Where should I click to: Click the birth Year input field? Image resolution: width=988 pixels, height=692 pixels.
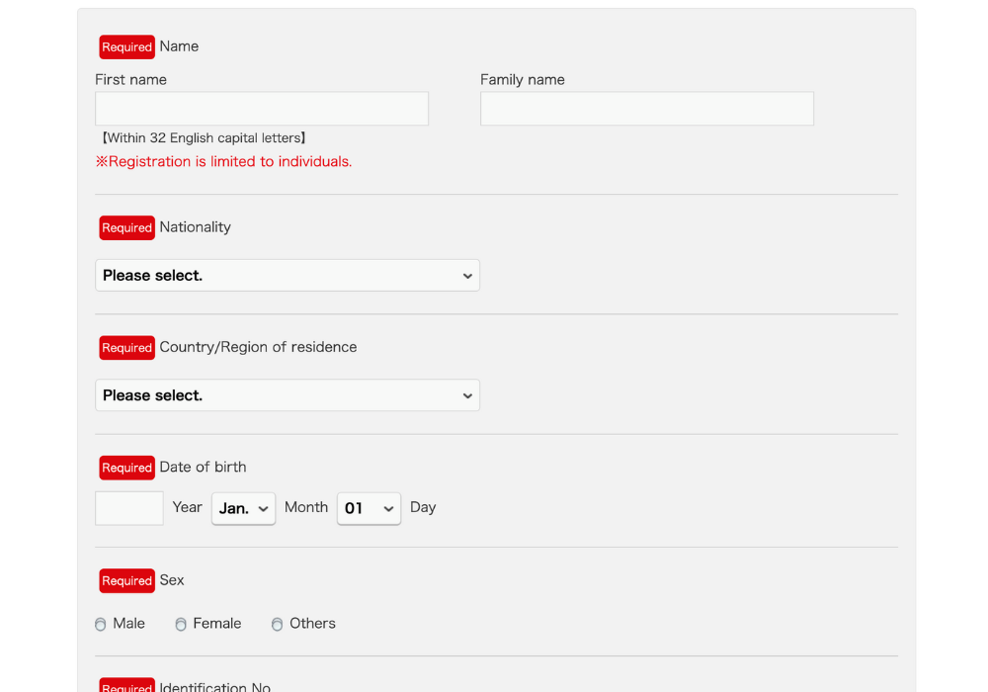coord(129,508)
